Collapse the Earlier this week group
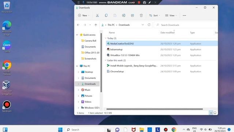The height and width of the screenshot is (132, 234). (x=106, y=60)
